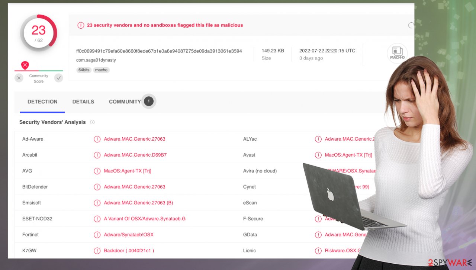The width and height of the screenshot is (476, 270).
Task: Click Avast result MacOS:Agent-TX [Trj]
Action: coord(348,155)
